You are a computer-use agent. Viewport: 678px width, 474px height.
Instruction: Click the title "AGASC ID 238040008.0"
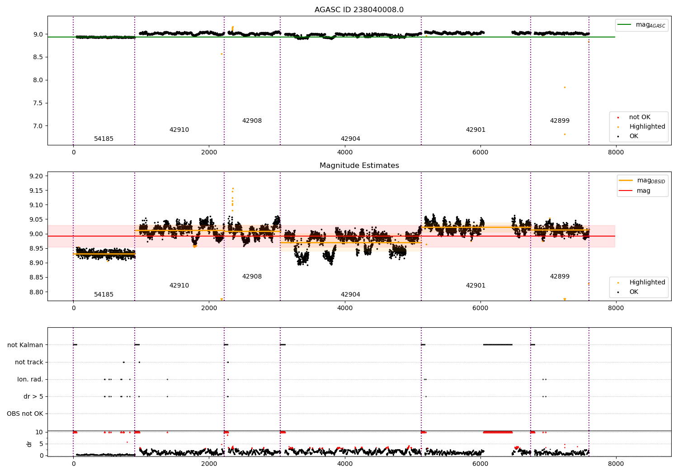359,10
